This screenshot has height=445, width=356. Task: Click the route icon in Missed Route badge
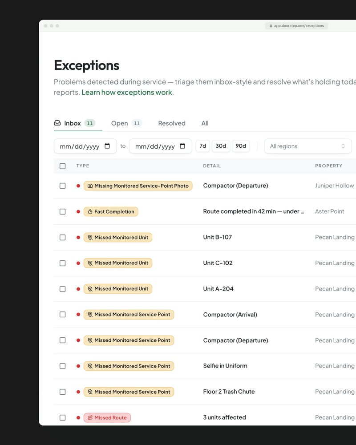(90, 418)
